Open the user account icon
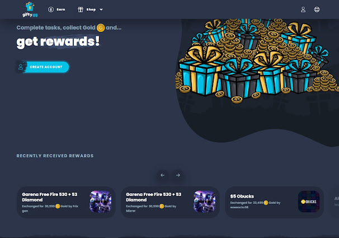This screenshot has width=339, height=238. 303,10
